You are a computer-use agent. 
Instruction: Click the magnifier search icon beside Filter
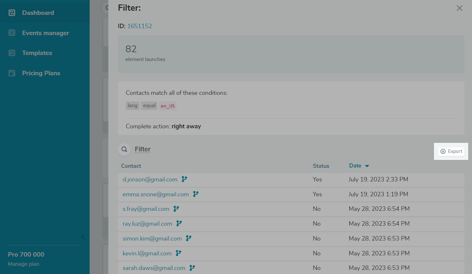coord(124,149)
